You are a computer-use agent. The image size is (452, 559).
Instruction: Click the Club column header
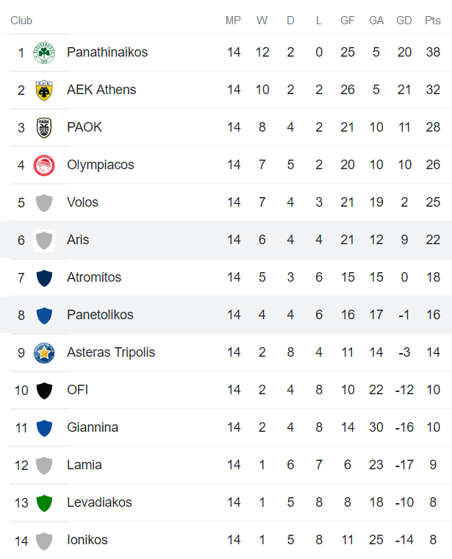pos(21,21)
